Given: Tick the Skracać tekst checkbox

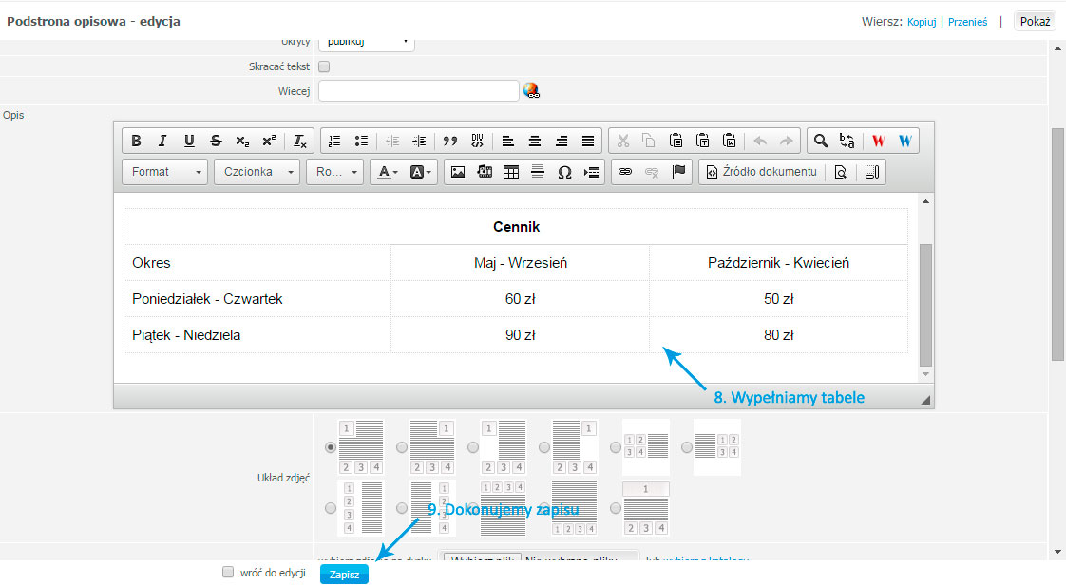Looking at the screenshot, I should point(324,66).
